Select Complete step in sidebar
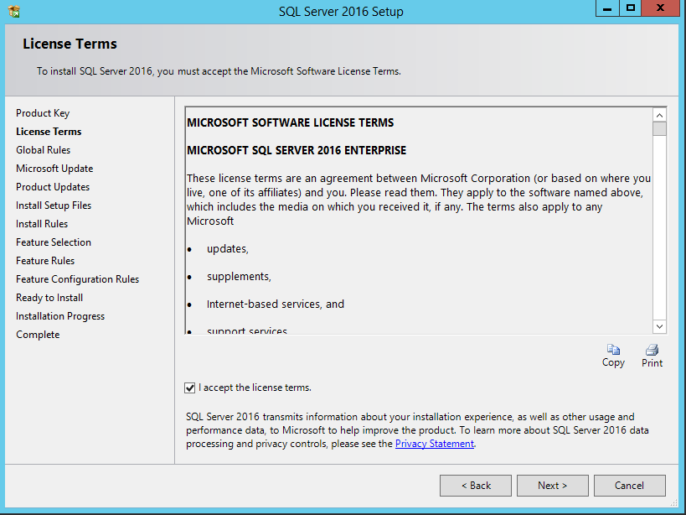The image size is (686, 515). coord(38,334)
